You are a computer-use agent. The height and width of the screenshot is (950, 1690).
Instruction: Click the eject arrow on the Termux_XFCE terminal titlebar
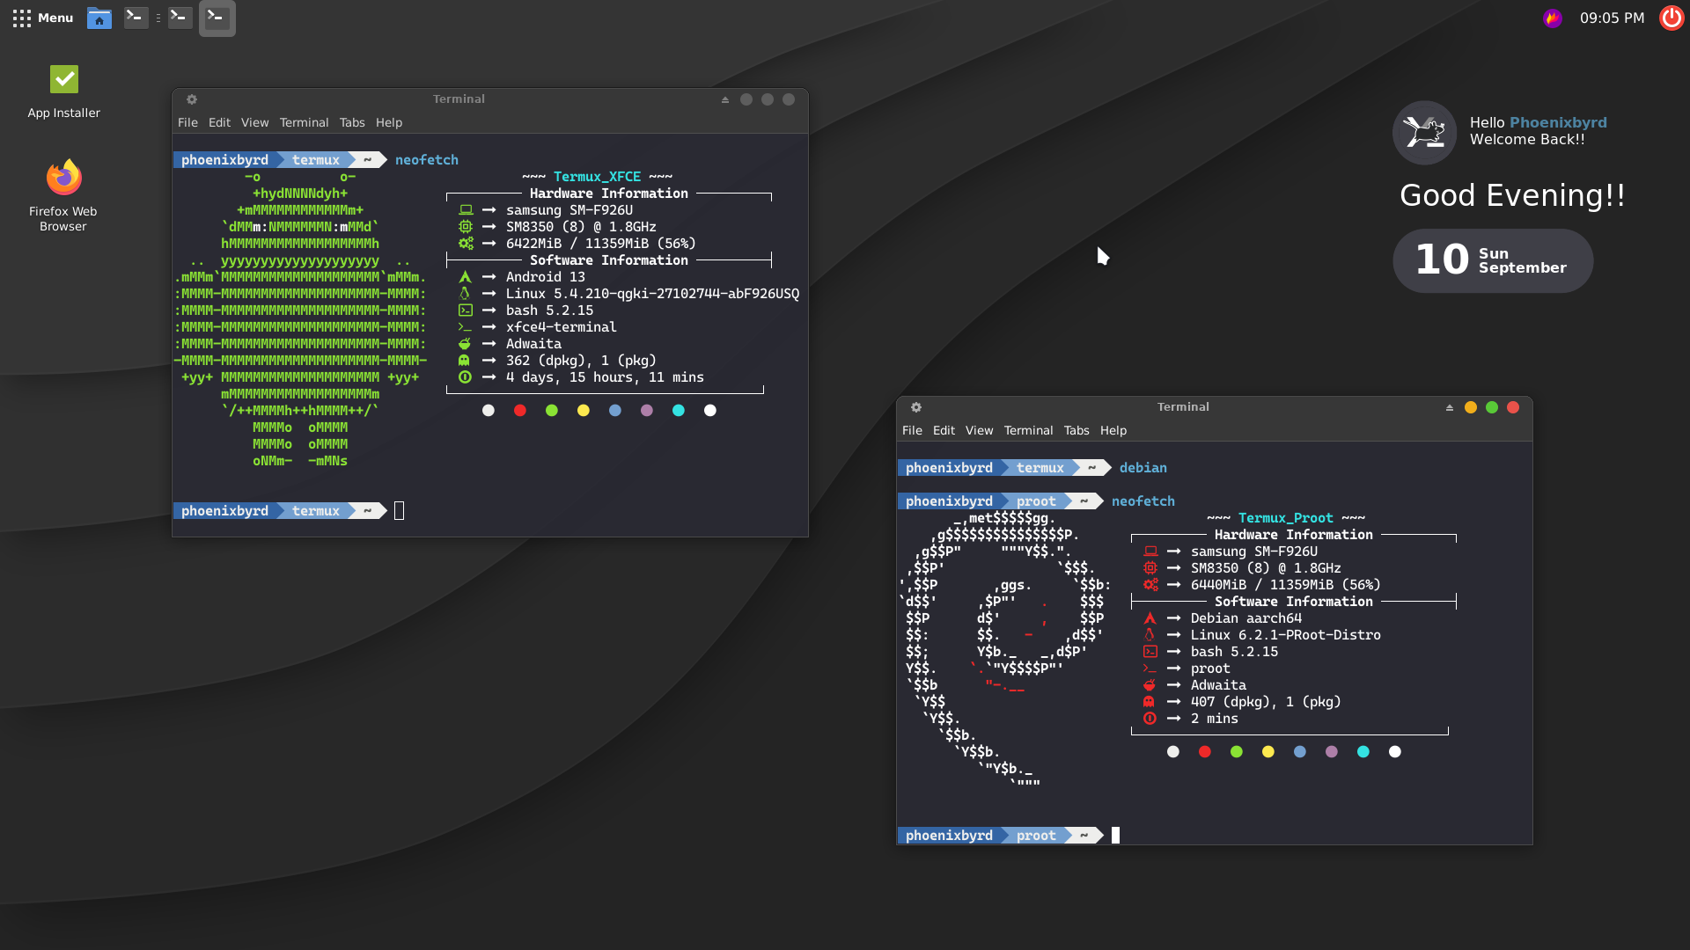(725, 99)
